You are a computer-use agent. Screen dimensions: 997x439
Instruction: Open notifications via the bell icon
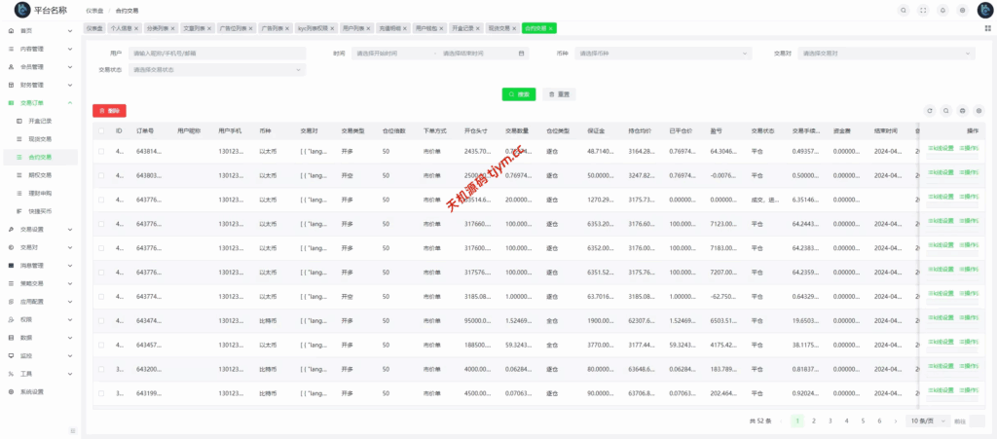pos(942,10)
